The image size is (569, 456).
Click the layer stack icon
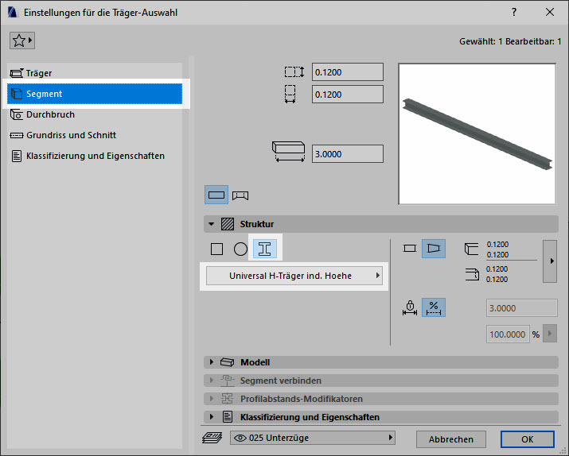[x=212, y=438]
